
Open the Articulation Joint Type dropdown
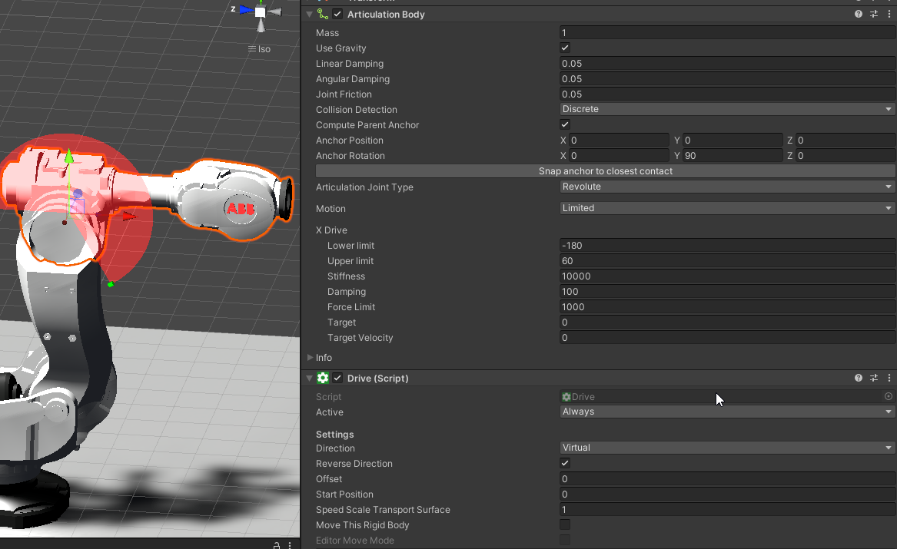[727, 187]
